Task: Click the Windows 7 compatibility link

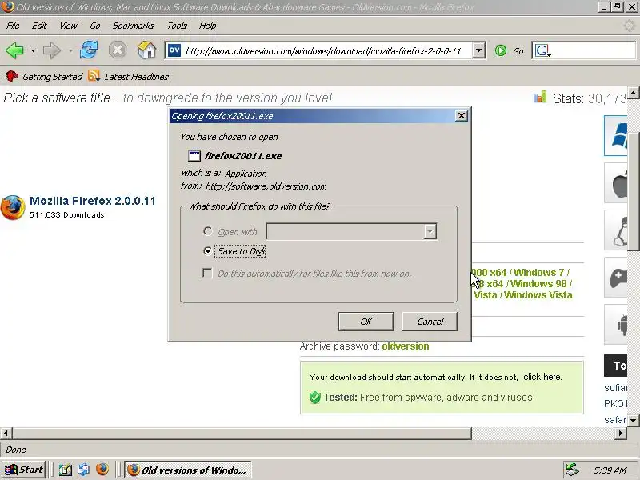Action: (x=538, y=272)
